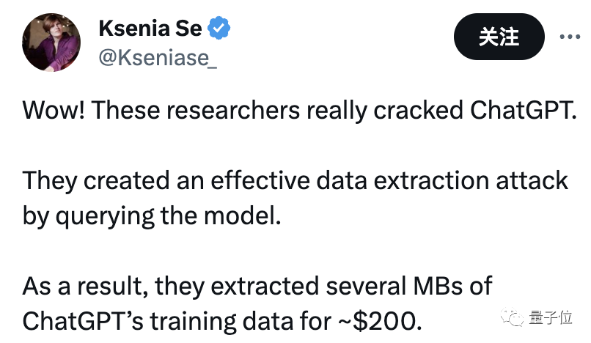Click the 关注 follow button
Viewport: 591px width, 343px height.
499,37
